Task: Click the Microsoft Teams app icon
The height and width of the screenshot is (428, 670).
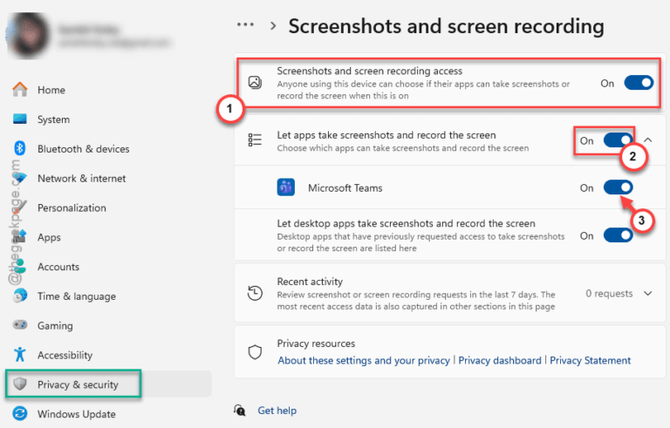Action: pyautogui.click(x=286, y=187)
